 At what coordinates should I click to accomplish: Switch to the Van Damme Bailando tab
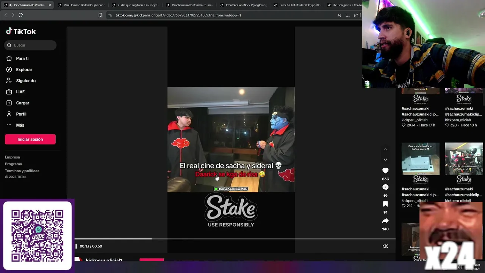tap(81, 5)
